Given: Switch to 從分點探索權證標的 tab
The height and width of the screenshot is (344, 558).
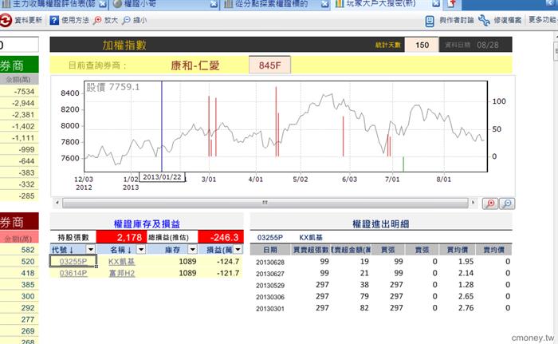Looking at the screenshot, I should (275, 4).
